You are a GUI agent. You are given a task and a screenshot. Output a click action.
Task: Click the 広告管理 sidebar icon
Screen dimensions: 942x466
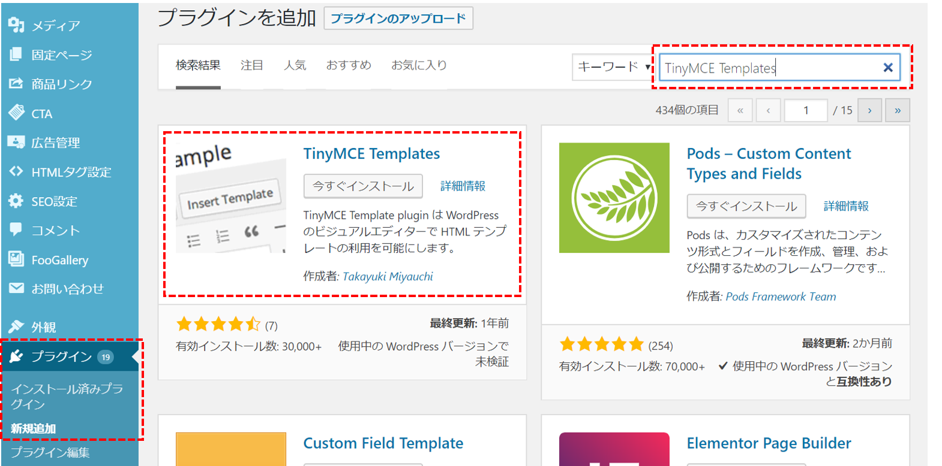coord(16,142)
